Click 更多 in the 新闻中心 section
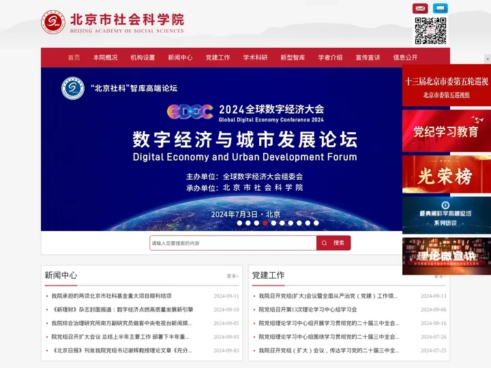This screenshot has width=491, height=368. pos(233,276)
